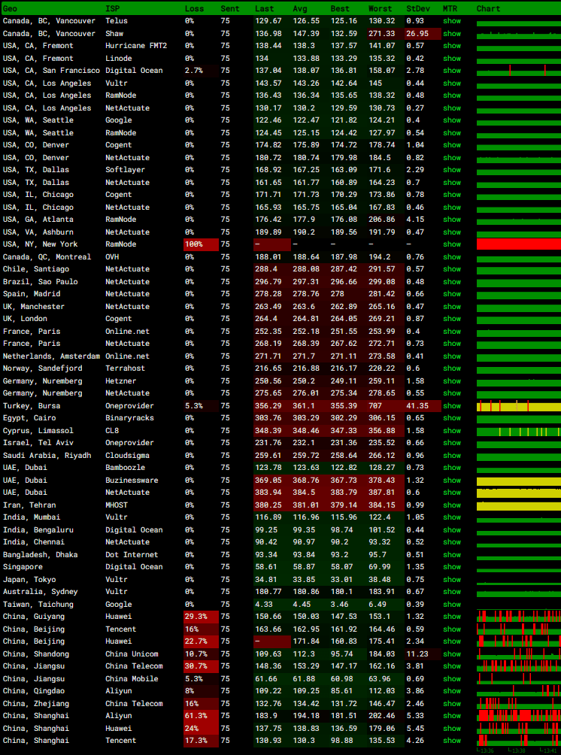561x755 pixels.
Task: Click worst value 206.86 for Atlanta
Action: (382, 220)
